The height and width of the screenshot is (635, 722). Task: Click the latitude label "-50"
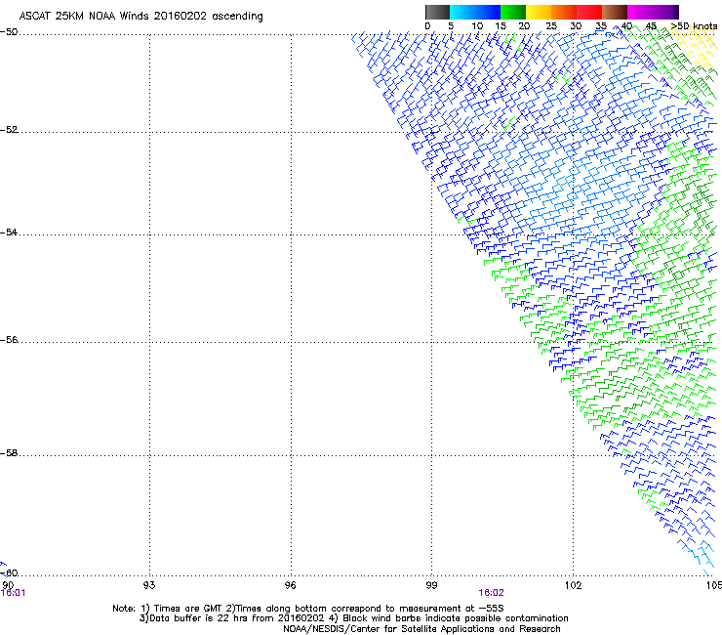(x=9, y=32)
